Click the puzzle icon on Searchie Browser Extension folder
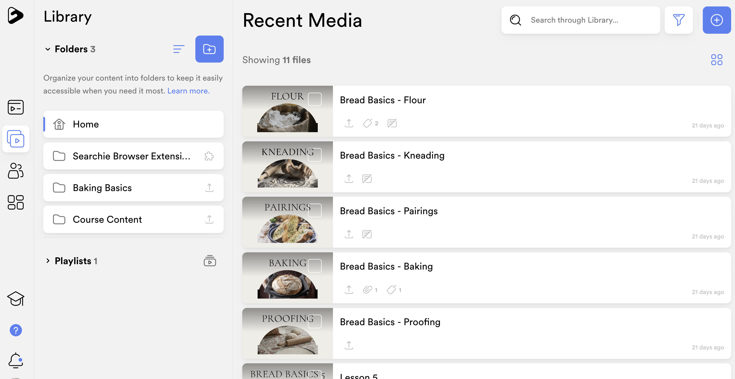The image size is (735, 379). (x=209, y=156)
